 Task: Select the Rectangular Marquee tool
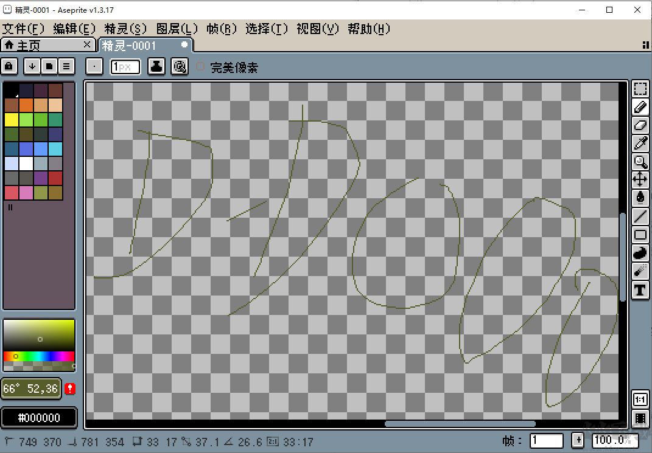tap(640, 89)
